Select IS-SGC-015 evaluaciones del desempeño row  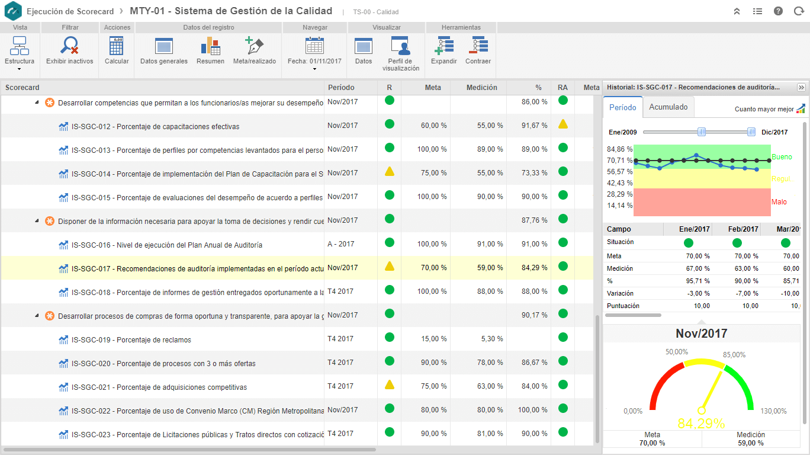[x=297, y=197]
